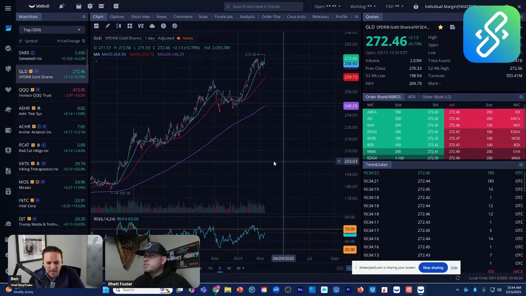Click the globe icon next to Individual Margin
The width and height of the screenshot is (526, 296).
tap(416, 7)
